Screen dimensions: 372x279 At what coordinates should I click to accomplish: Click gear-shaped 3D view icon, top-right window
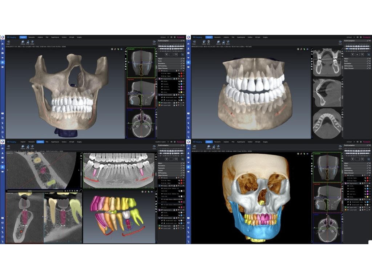298,49
